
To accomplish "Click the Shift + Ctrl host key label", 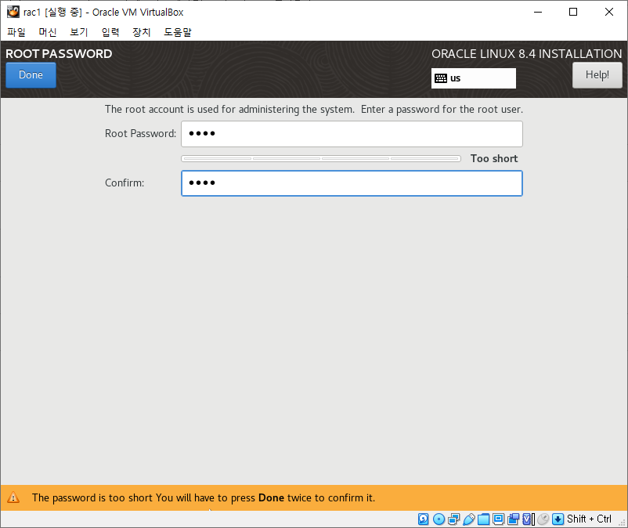I will click(589, 519).
